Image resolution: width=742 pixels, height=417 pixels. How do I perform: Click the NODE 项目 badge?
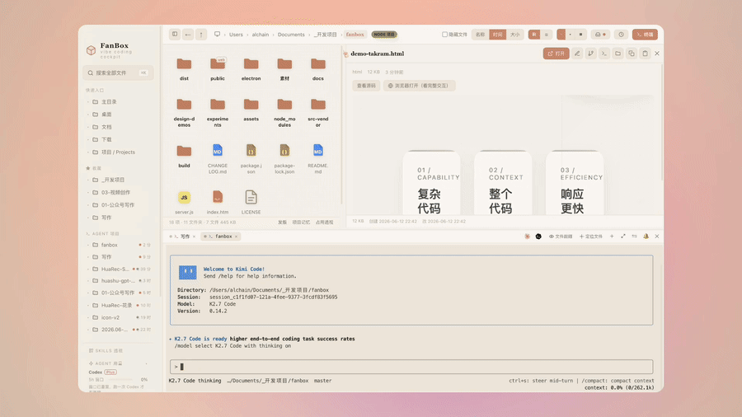coord(383,35)
